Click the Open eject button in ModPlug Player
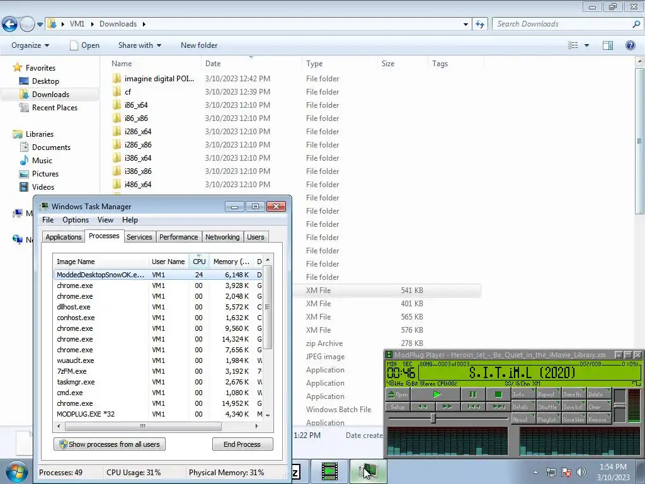Image resolution: width=645 pixels, height=484 pixels. [398, 395]
